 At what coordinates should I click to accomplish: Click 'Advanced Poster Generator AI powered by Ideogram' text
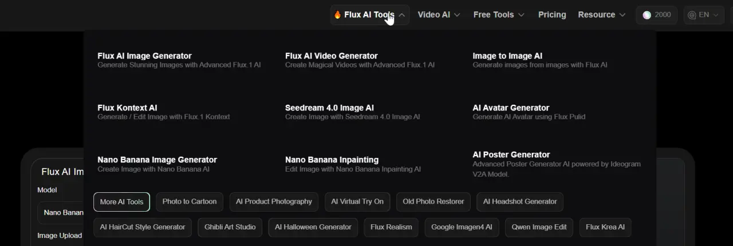tap(557, 164)
